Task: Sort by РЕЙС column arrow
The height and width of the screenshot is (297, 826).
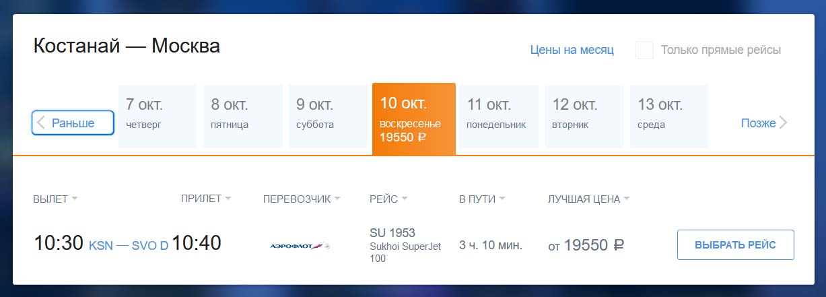Action: click(405, 199)
